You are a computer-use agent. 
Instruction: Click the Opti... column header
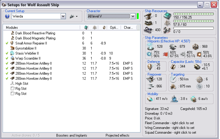click(x=114, y=28)
